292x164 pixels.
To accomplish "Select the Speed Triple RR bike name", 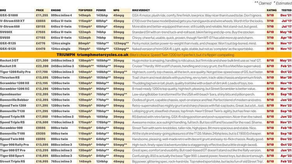I will point(12,116).
